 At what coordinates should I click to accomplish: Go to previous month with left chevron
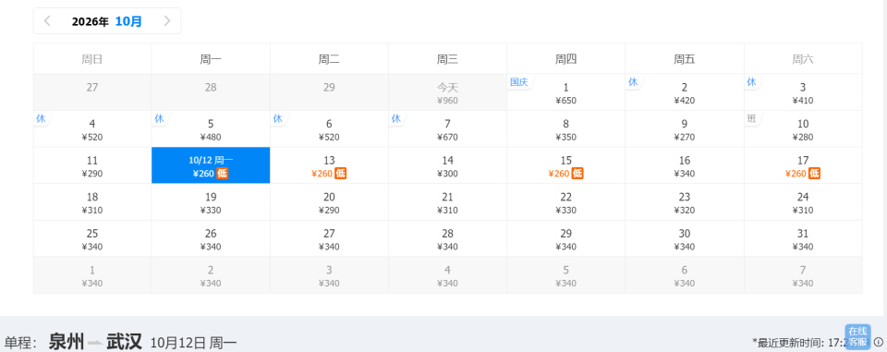pos(47,21)
